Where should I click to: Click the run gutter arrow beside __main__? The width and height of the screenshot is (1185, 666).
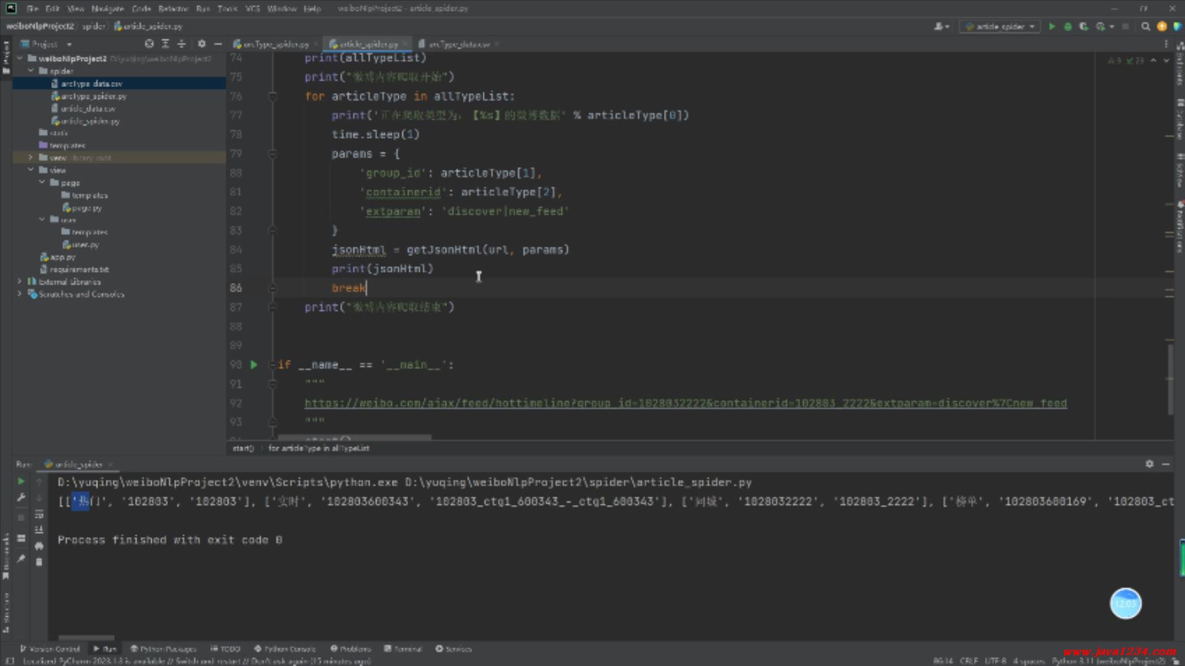(254, 364)
